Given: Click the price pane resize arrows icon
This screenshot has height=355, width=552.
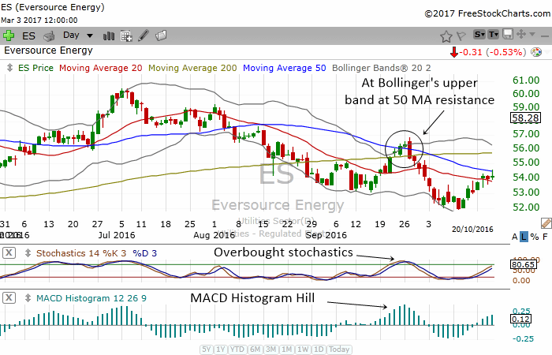Looking at the screenshot, I should pos(9,68).
